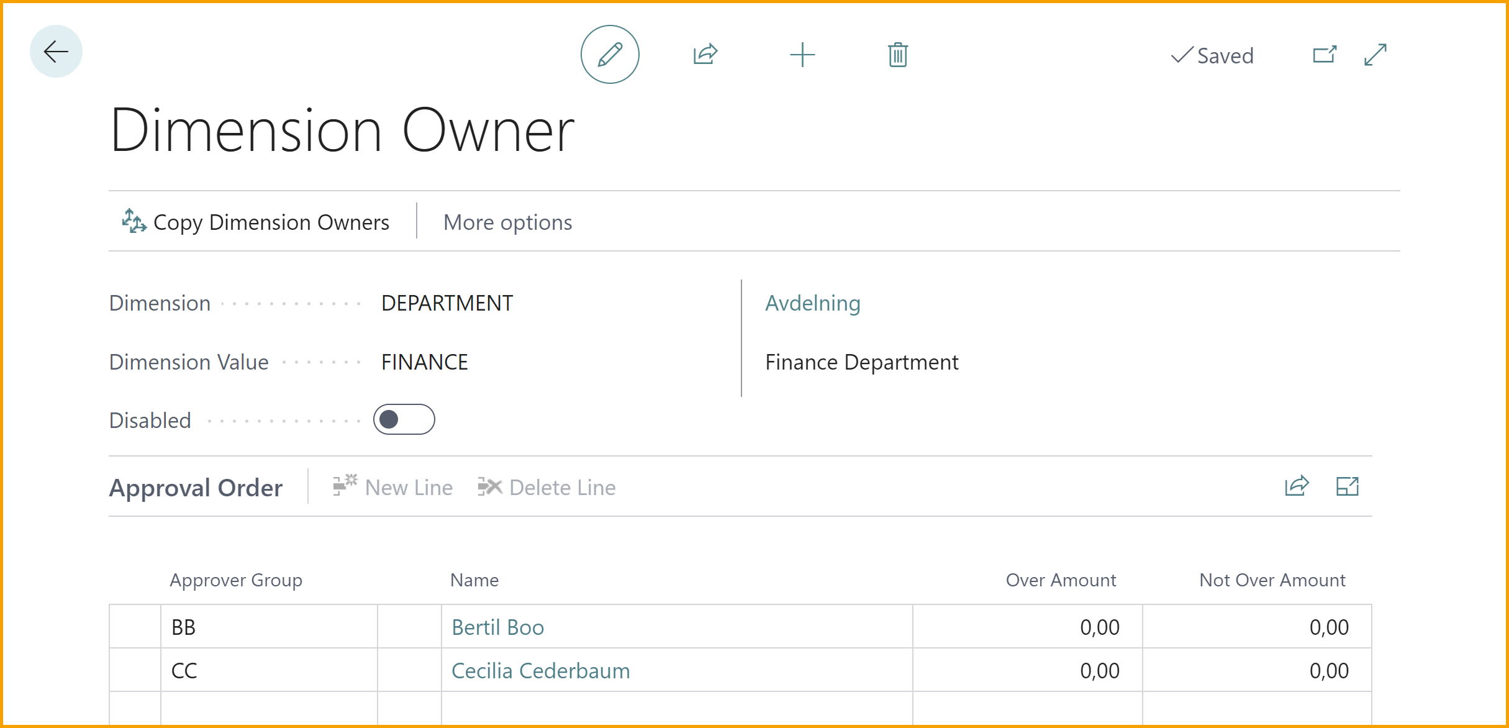Expand the Approval Order section header

(x=196, y=488)
